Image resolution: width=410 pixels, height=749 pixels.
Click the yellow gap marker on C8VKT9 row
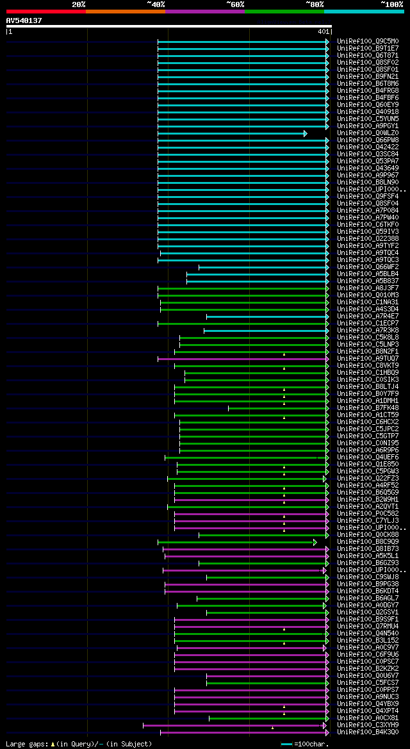click(284, 369)
